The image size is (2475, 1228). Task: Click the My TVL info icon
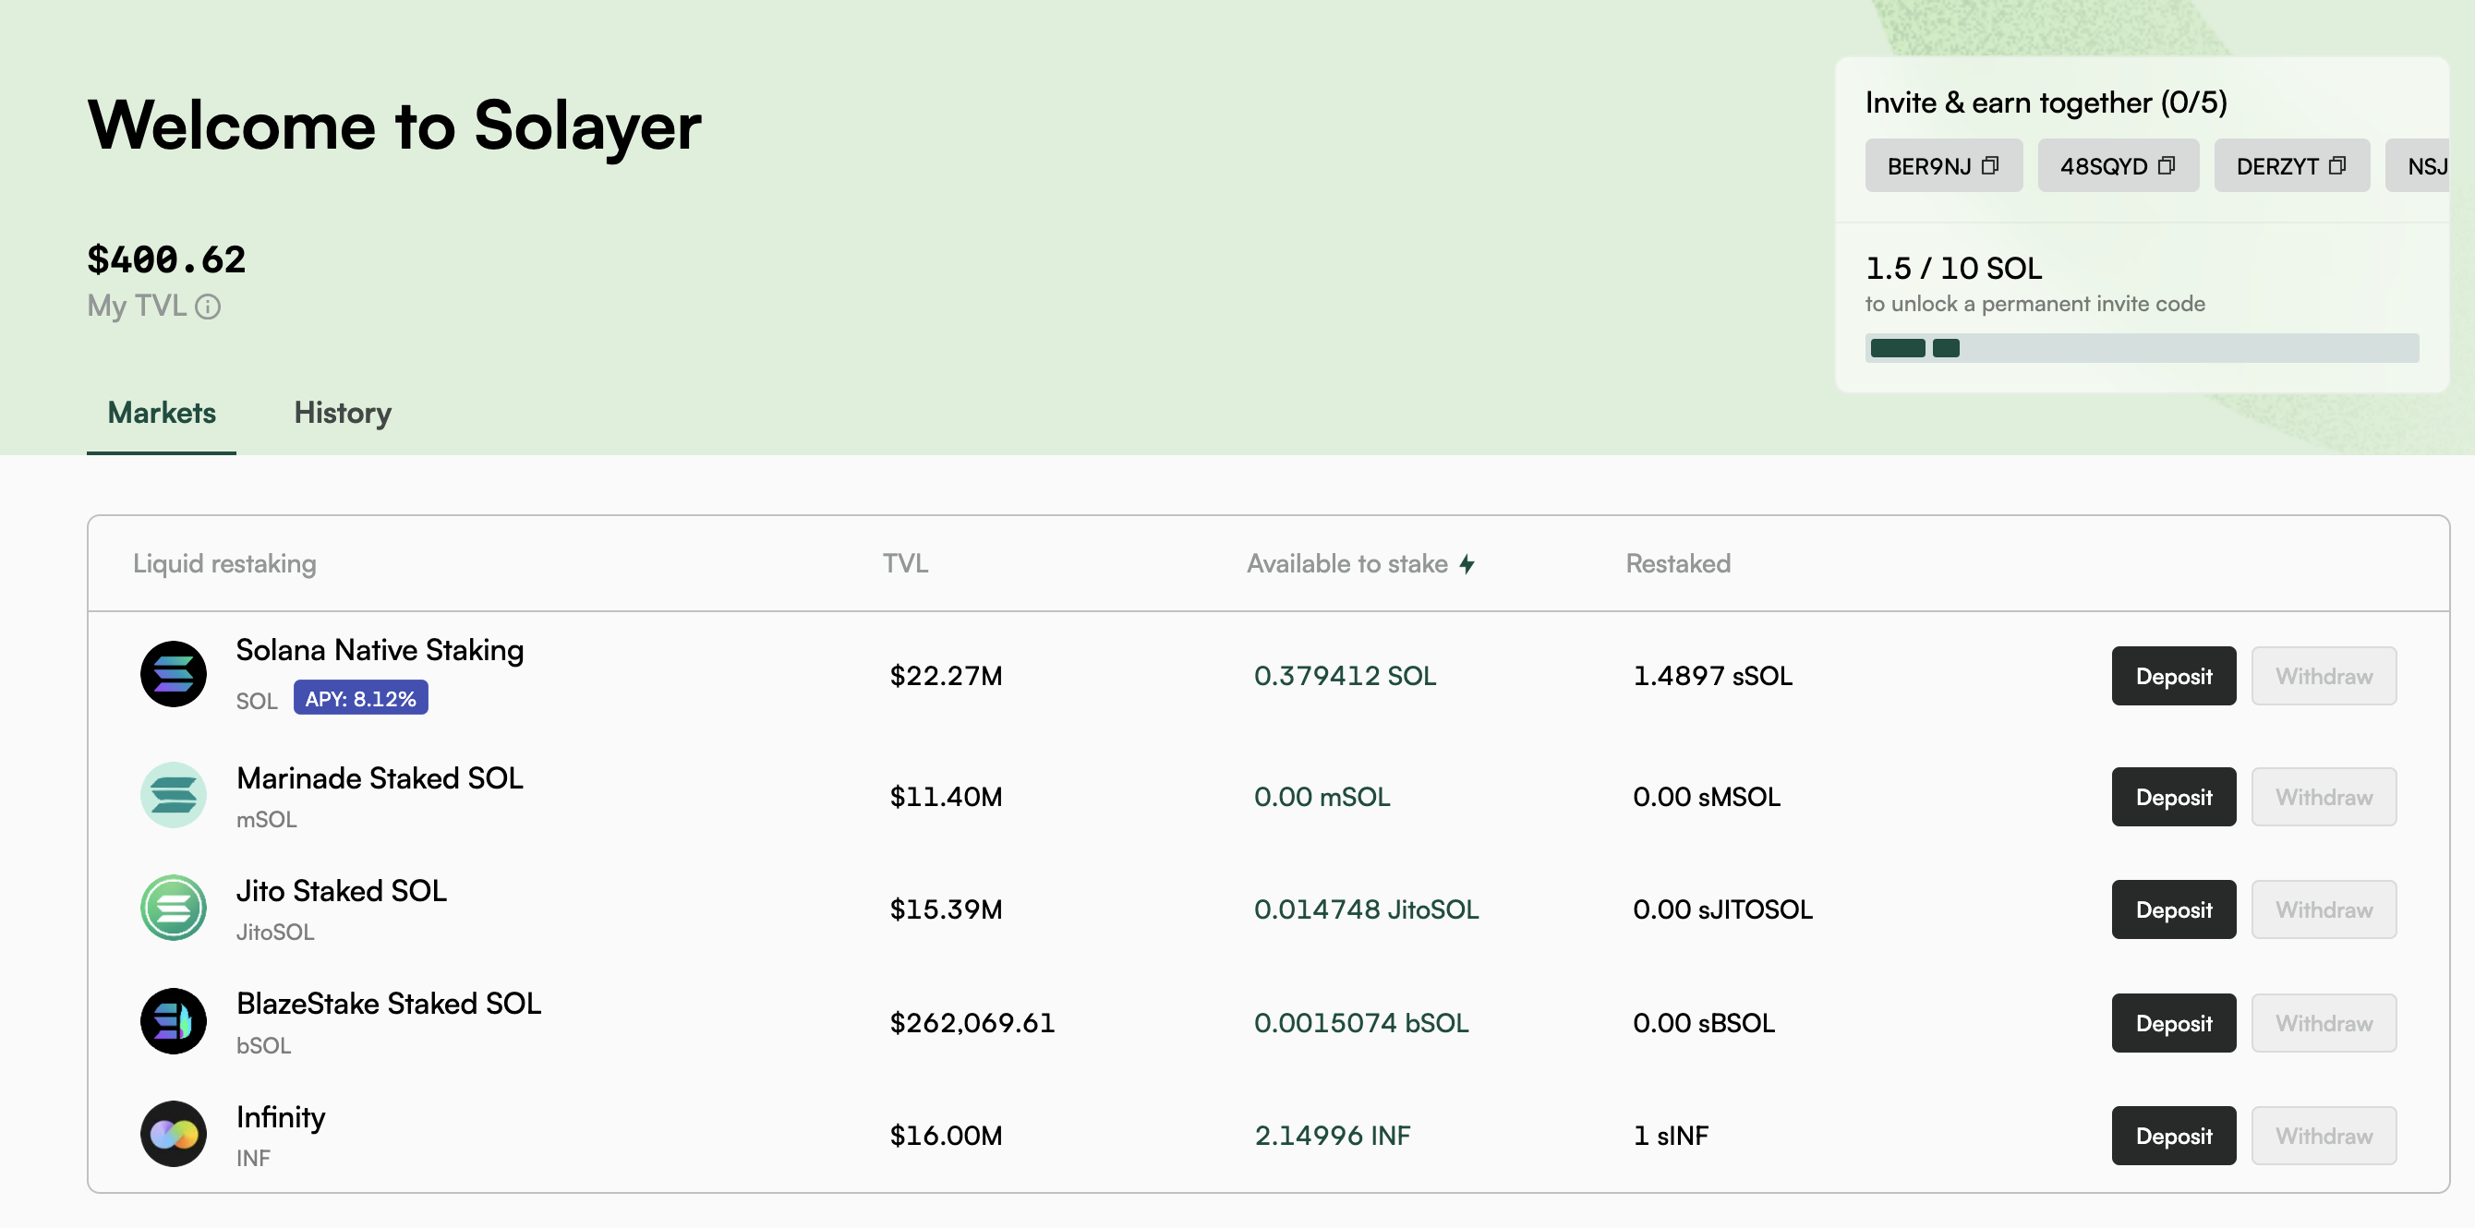(208, 307)
